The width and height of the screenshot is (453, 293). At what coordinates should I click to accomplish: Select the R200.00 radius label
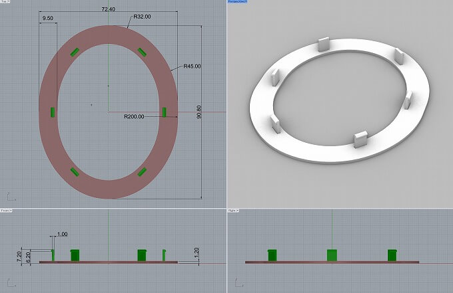coord(134,116)
